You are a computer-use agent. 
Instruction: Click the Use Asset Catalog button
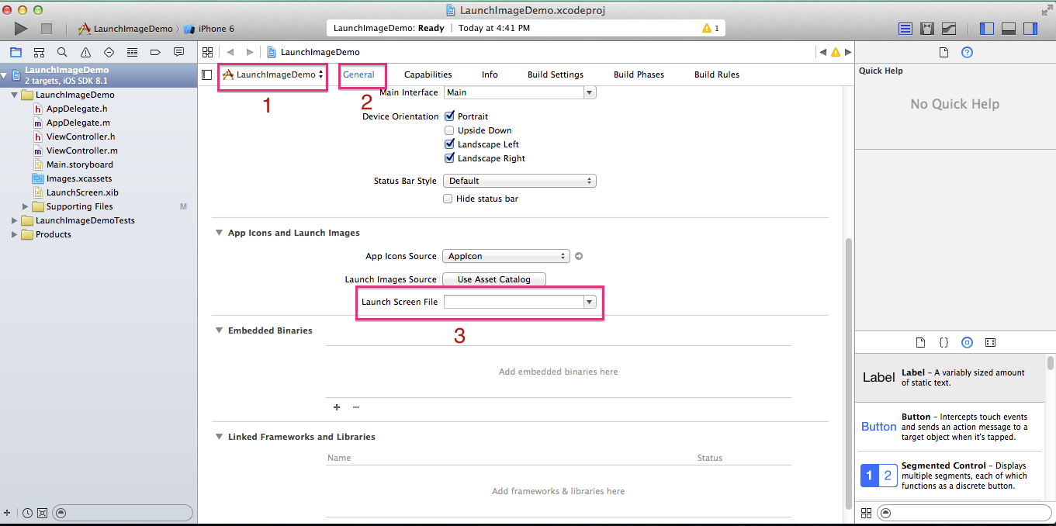coord(494,279)
